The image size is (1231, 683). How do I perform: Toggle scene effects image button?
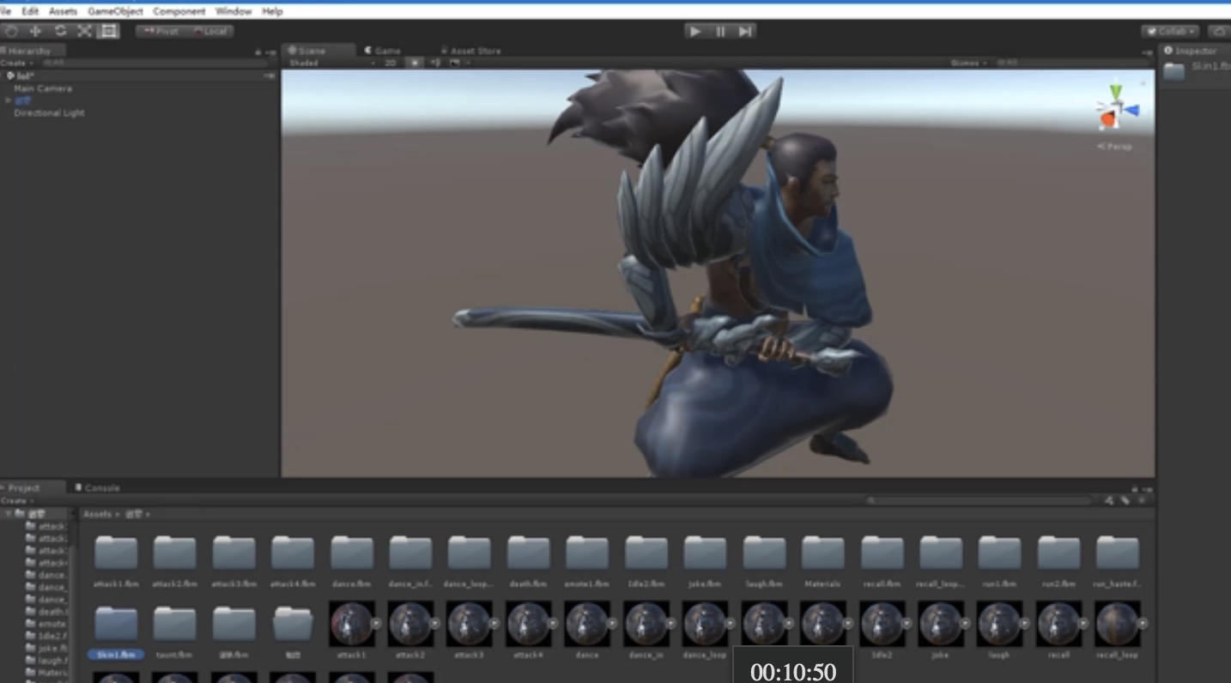coord(457,63)
